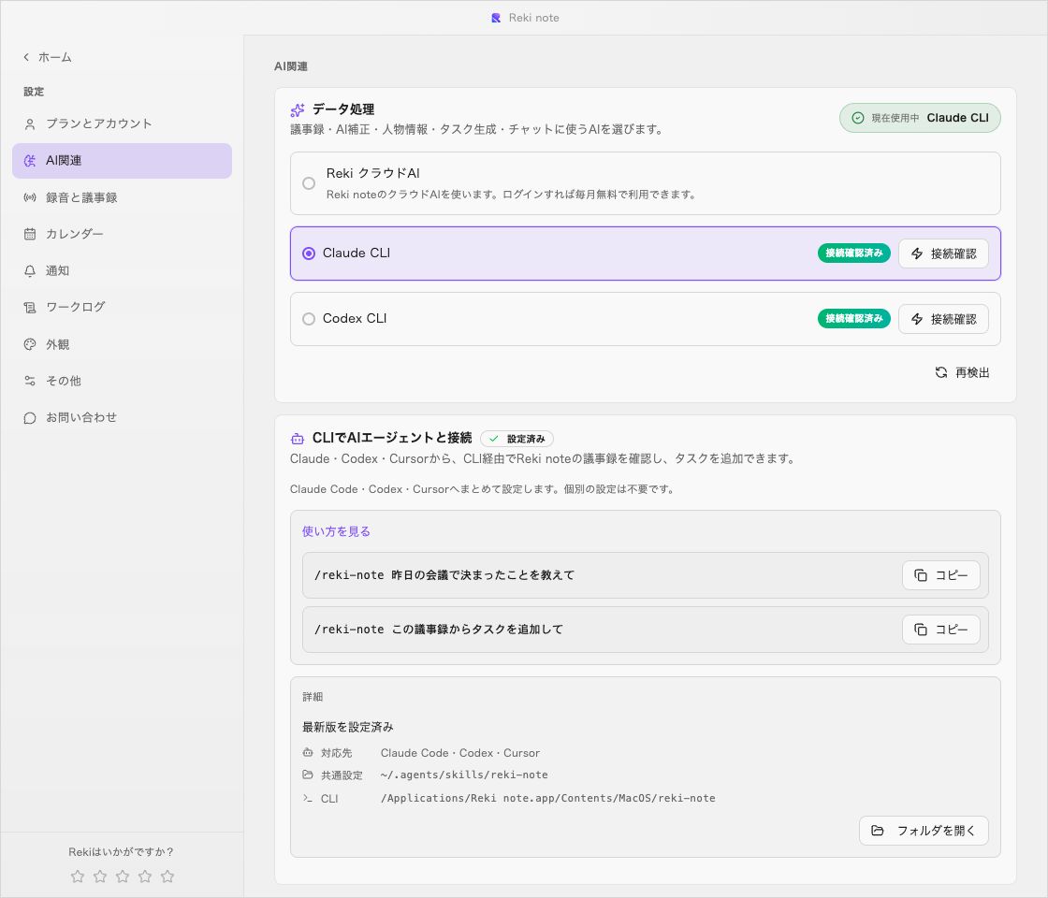Go back to ホーム
This screenshot has height=898, width=1048.
pos(48,57)
